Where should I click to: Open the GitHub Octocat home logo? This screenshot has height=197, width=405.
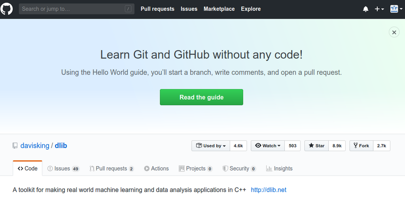pyautogui.click(x=6, y=9)
